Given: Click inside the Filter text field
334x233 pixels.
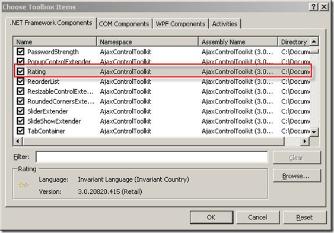Looking at the screenshot, I should [x=152, y=157].
